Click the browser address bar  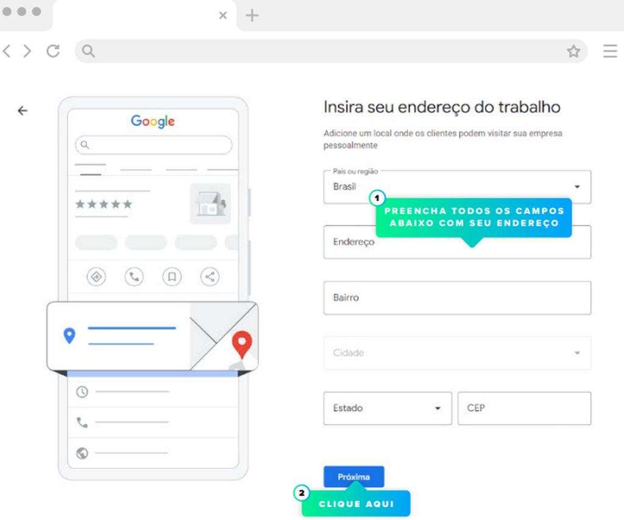coord(331,51)
